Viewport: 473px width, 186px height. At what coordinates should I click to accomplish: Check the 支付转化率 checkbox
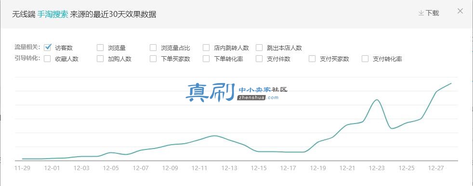[365, 59]
